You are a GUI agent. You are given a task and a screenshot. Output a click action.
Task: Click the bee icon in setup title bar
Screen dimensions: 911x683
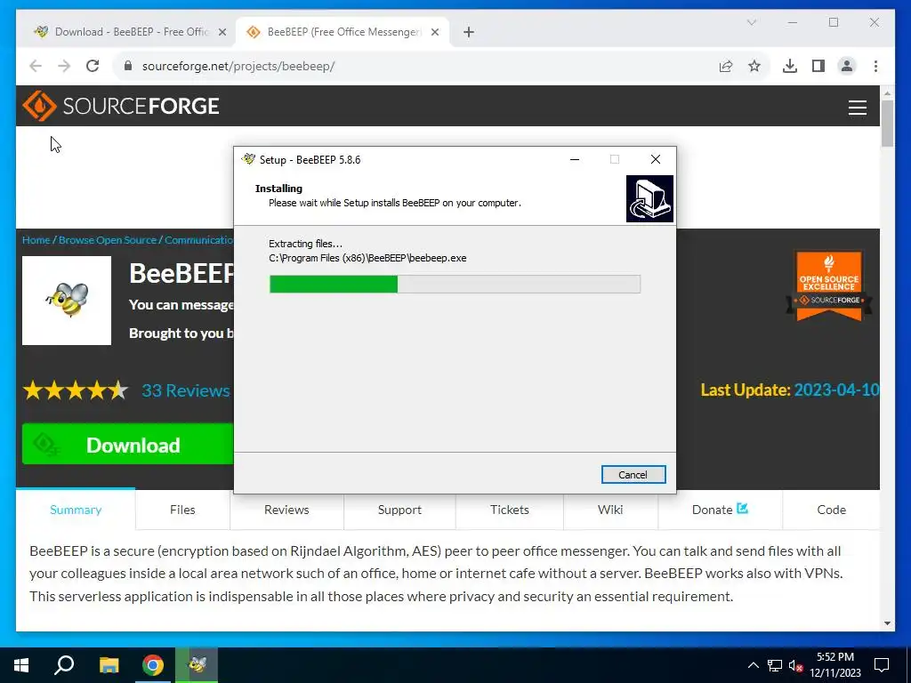[249, 159]
